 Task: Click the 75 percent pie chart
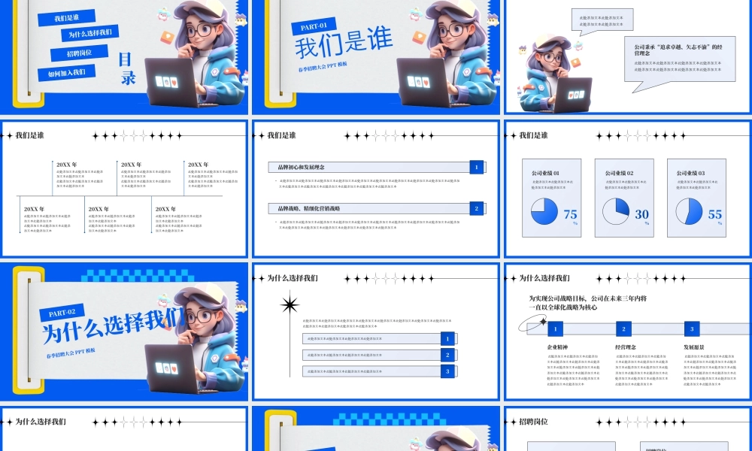[x=544, y=211]
